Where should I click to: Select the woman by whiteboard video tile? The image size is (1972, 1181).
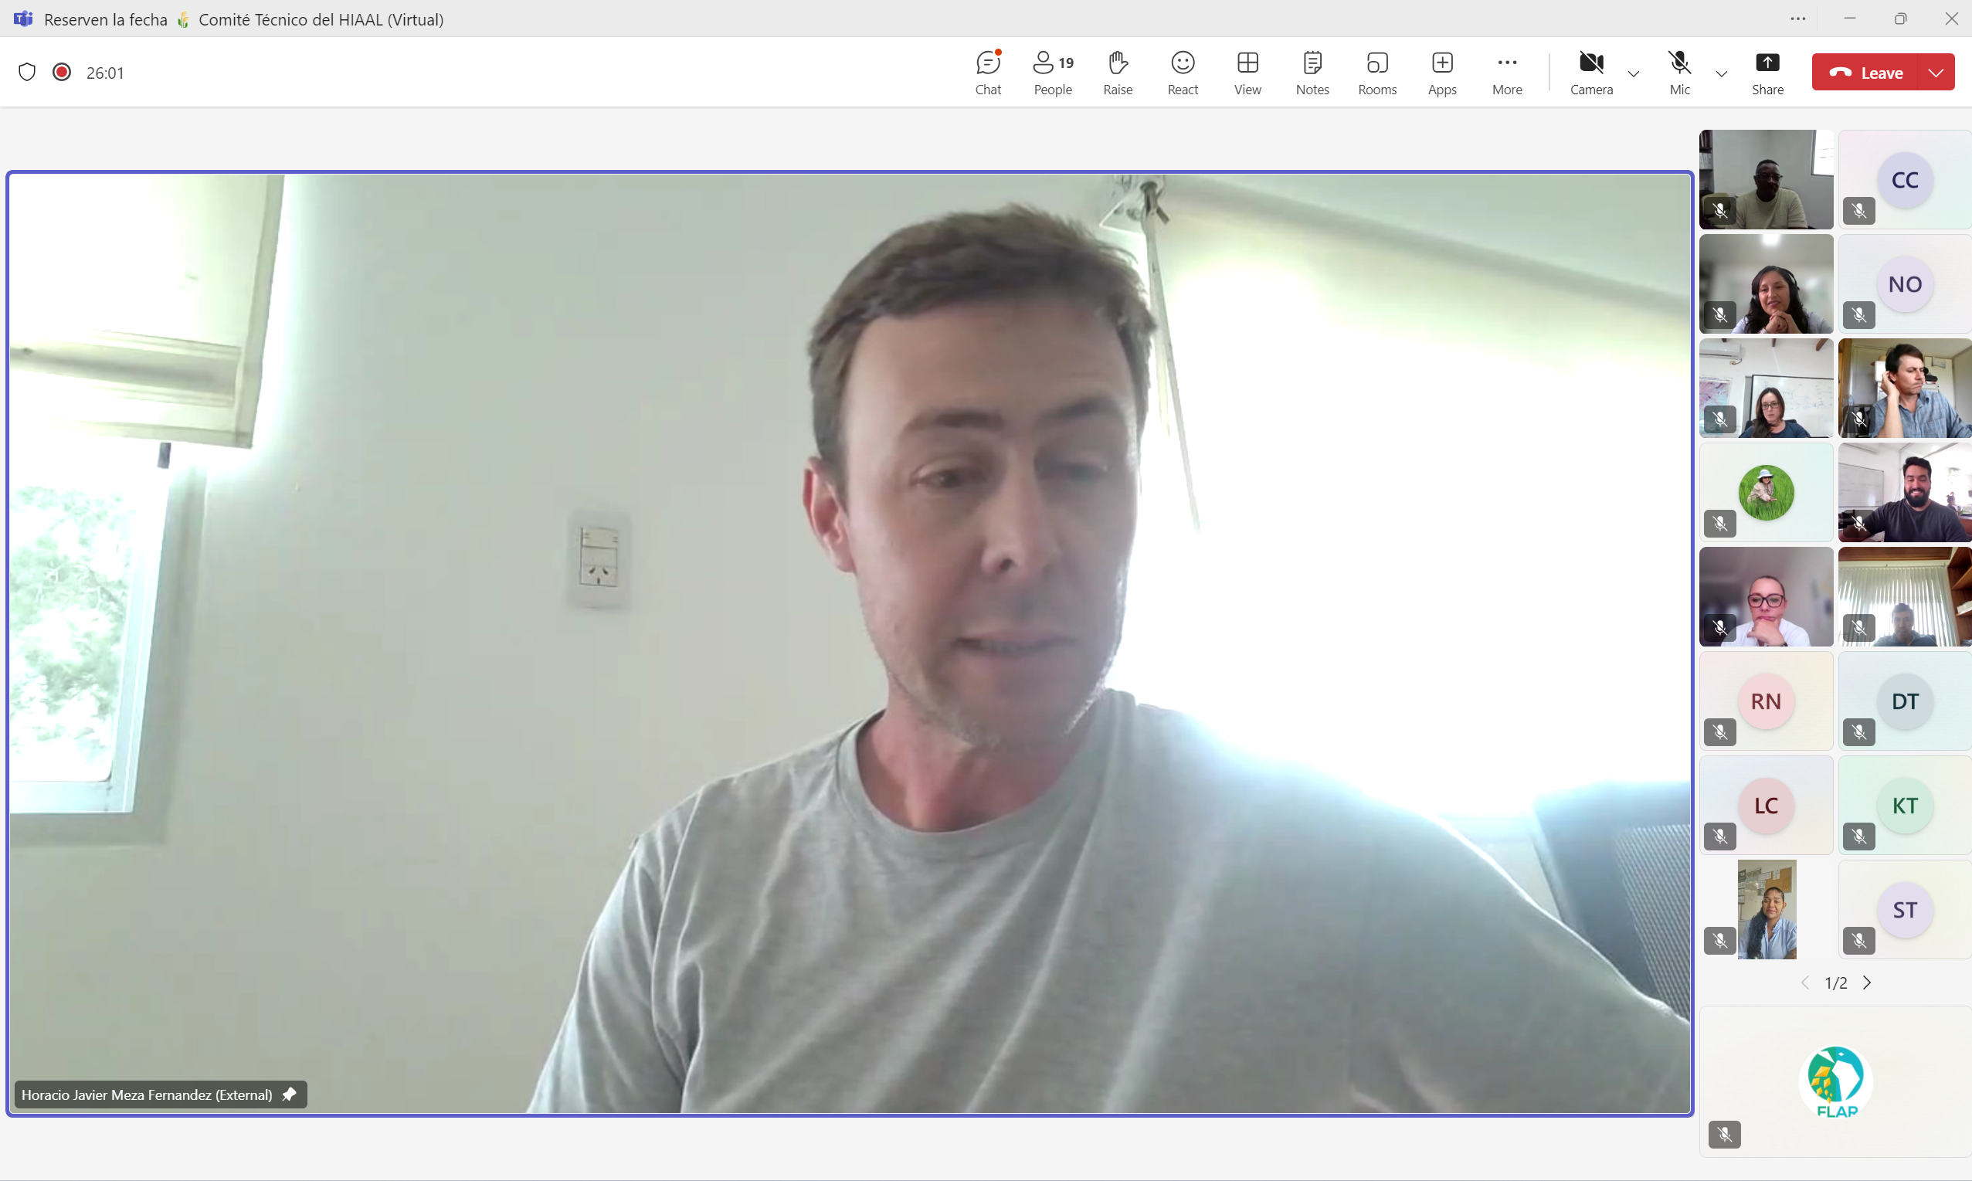1766,389
